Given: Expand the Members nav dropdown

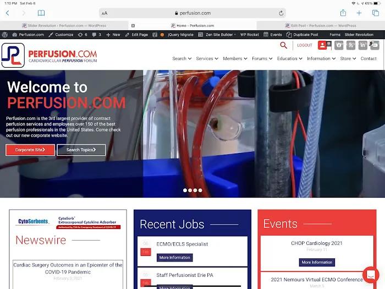Looking at the screenshot, I should coord(235,58).
